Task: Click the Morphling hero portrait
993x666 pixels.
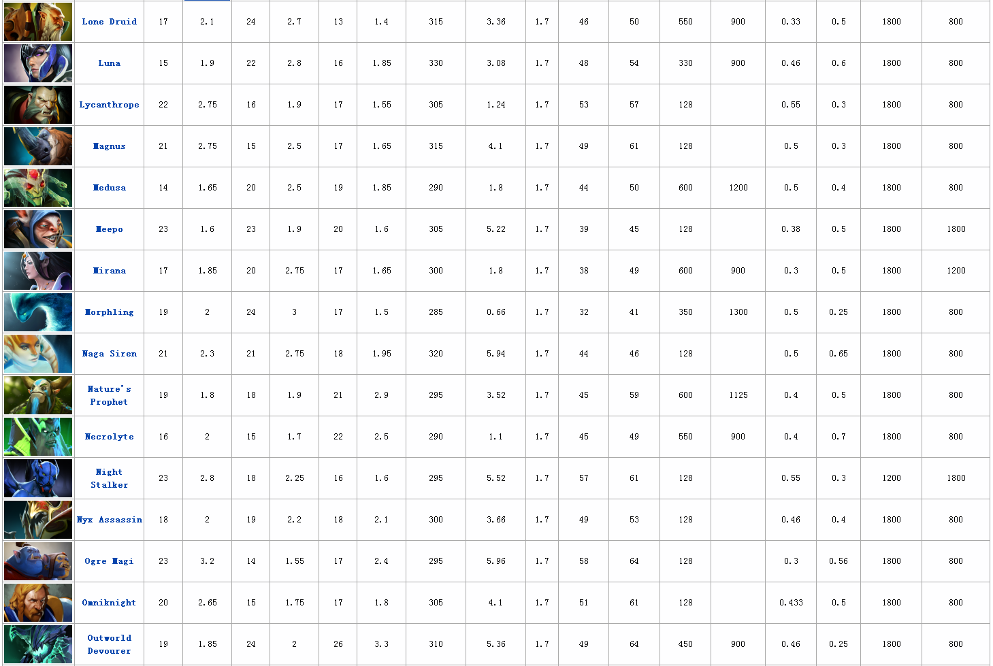Action: [x=38, y=312]
